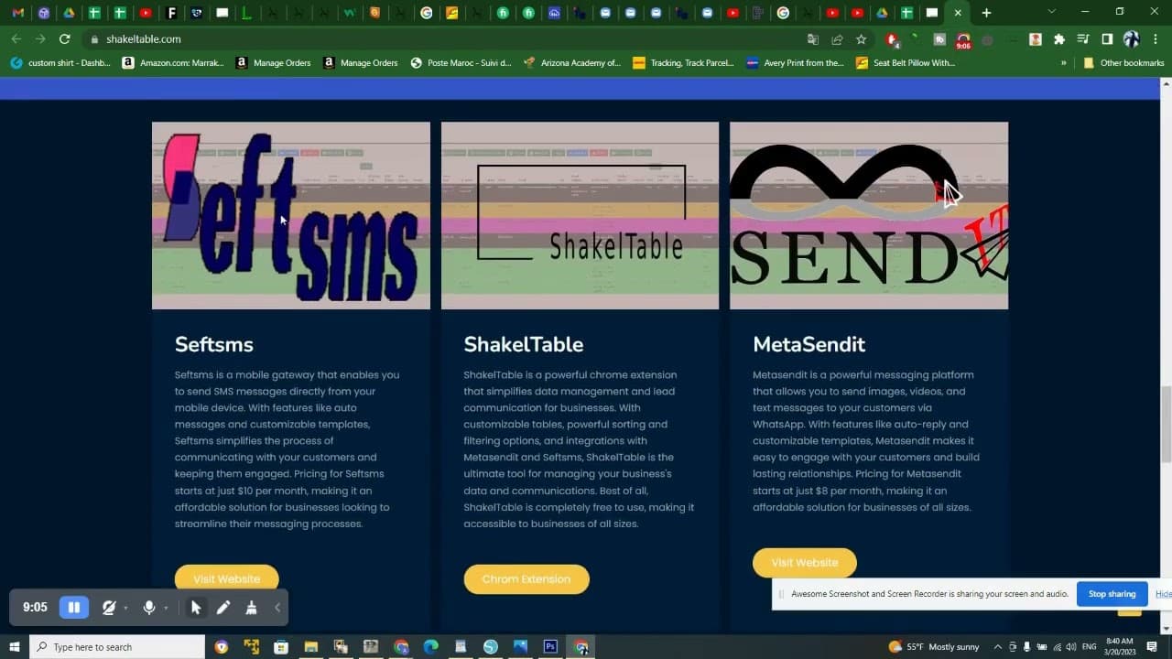Open Skype from the taskbar
Screen dimensions: 1172x659
(491, 647)
